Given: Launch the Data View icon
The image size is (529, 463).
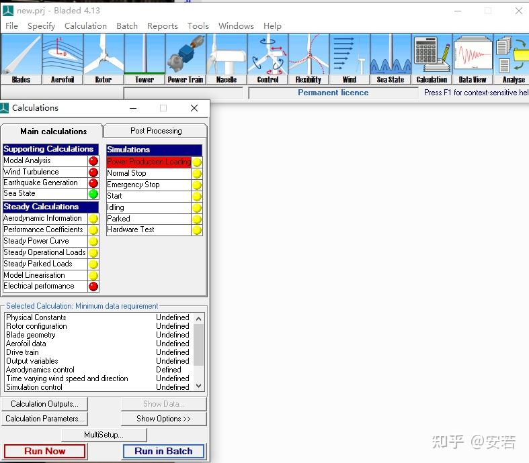Looking at the screenshot, I should tap(473, 59).
